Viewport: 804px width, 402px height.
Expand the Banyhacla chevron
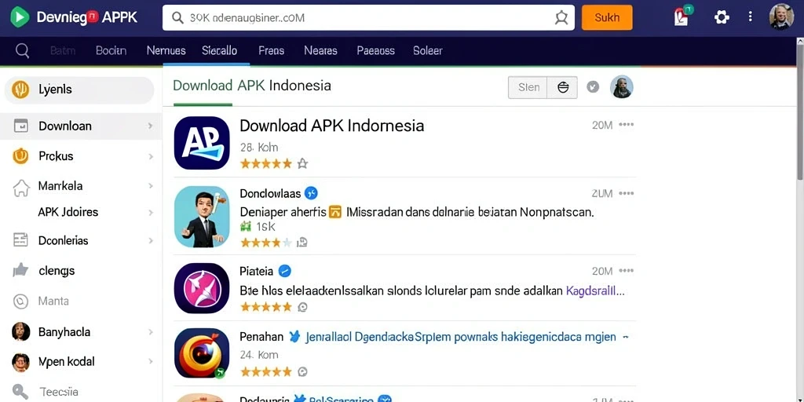click(150, 332)
